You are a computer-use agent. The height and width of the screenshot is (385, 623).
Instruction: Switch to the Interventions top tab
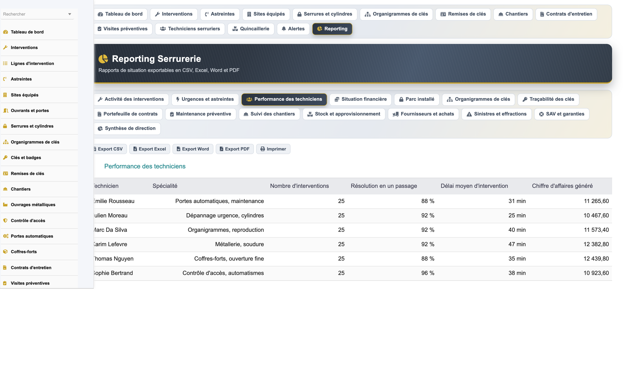pos(174,14)
